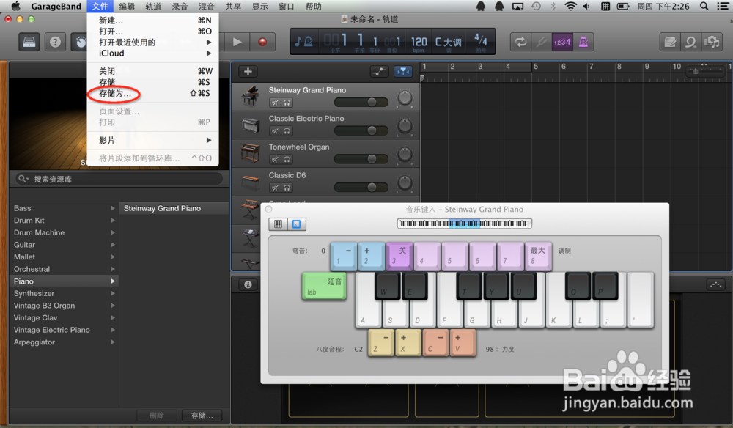Pitch bend up with key 2
The height and width of the screenshot is (428, 733).
372,256
